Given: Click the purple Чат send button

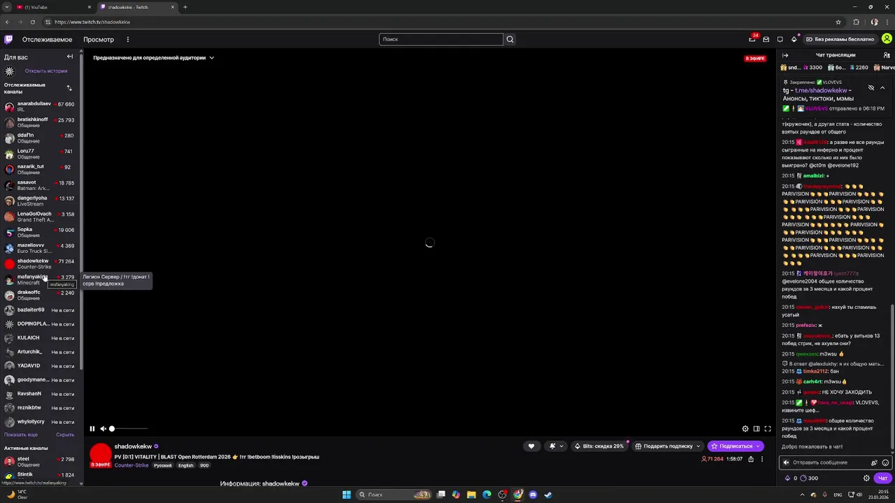Looking at the screenshot, I should tap(882, 479).
